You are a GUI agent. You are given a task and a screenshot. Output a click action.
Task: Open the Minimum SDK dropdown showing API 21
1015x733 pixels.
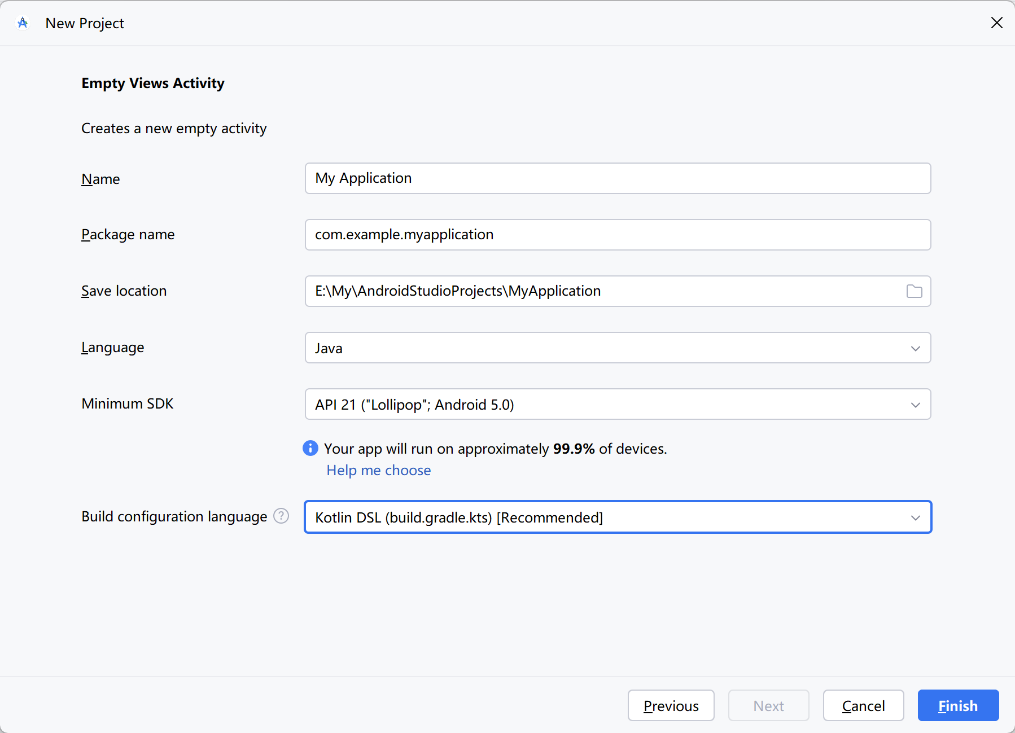pyautogui.click(x=617, y=404)
